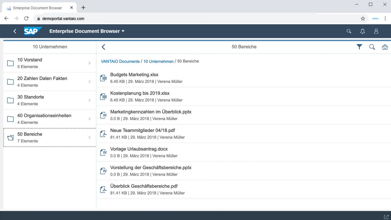Open Marketingkennzahlen im Überblick.pptx
The width and height of the screenshot is (391, 220).
151,112
